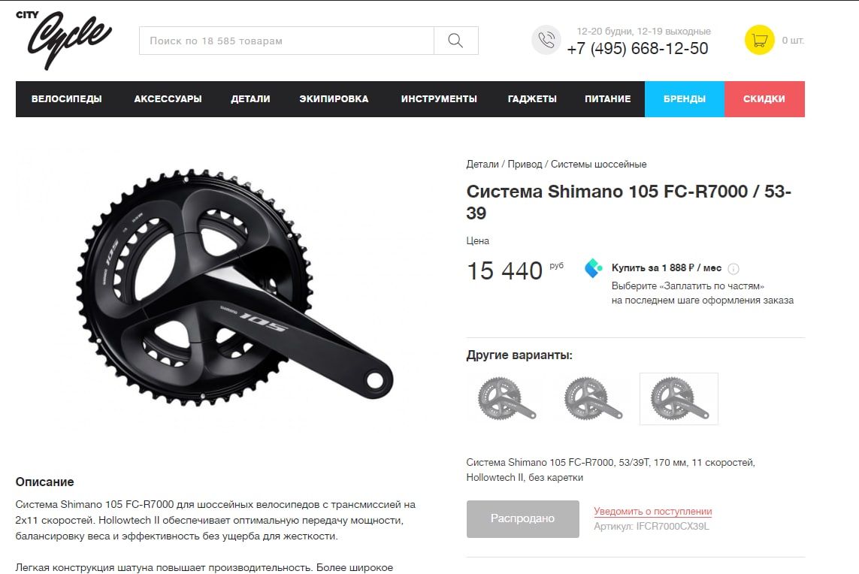This screenshot has height=574, width=859.
Task: Click the magnifying glass search icon
Action: [x=455, y=41]
